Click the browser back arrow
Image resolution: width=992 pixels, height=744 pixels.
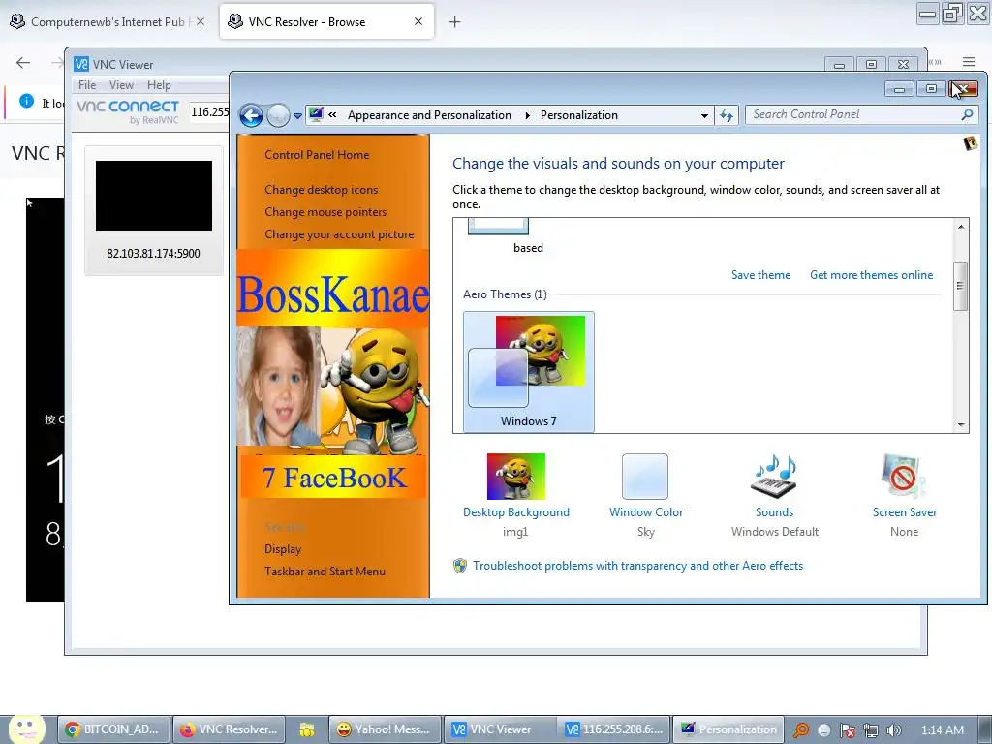pos(23,63)
